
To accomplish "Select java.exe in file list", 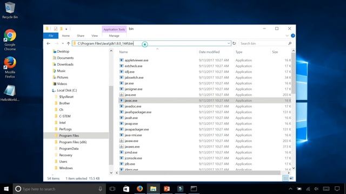I will point(130,95).
